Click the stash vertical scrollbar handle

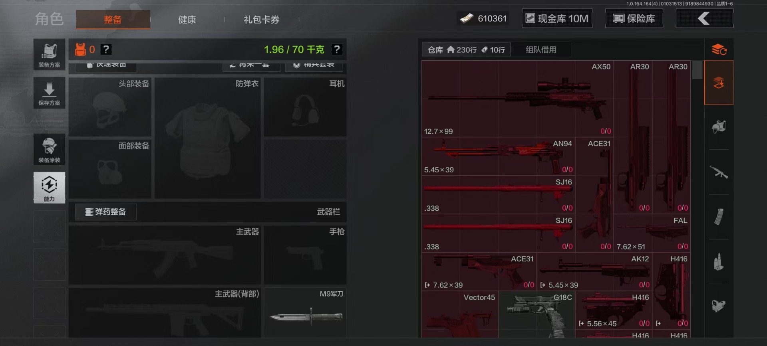click(x=697, y=70)
